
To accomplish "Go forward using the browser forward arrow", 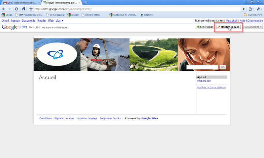I will (x=9, y=9).
